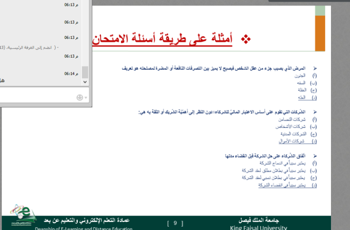Screen dimensions: 350x230
Task: Open the emoji smiley picker in chat
Action: tap(80, 98)
